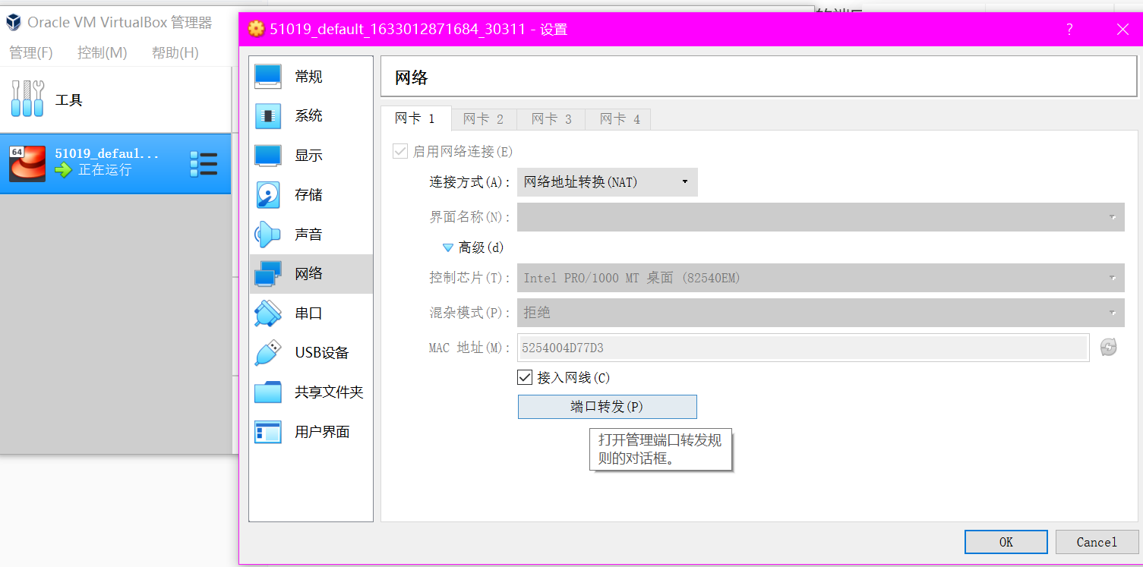The width and height of the screenshot is (1143, 567).
Task: Open the 串口 serial port icon
Action: (268, 313)
